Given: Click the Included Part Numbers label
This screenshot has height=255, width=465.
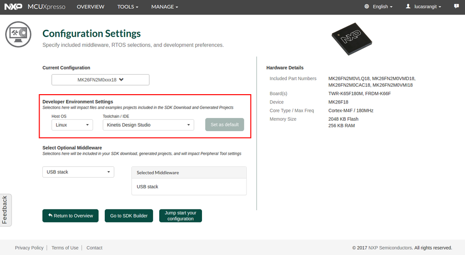Looking at the screenshot, I should coord(293,78).
